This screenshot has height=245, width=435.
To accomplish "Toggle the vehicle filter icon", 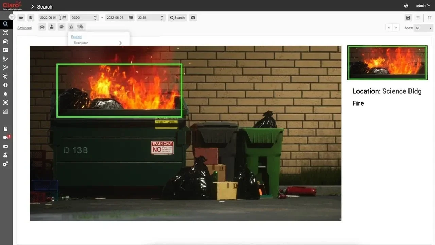I will 42,27.
